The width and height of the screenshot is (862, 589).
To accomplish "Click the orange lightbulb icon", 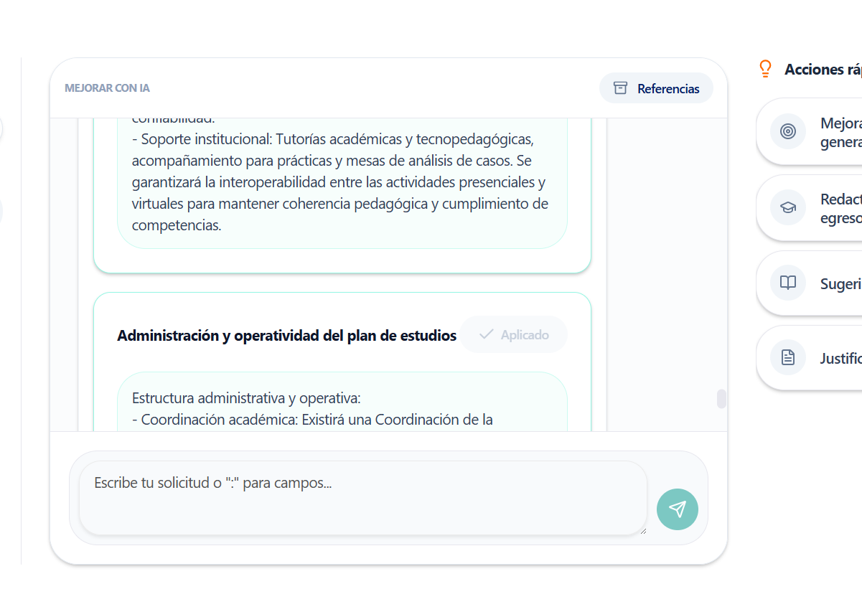I will tap(765, 69).
